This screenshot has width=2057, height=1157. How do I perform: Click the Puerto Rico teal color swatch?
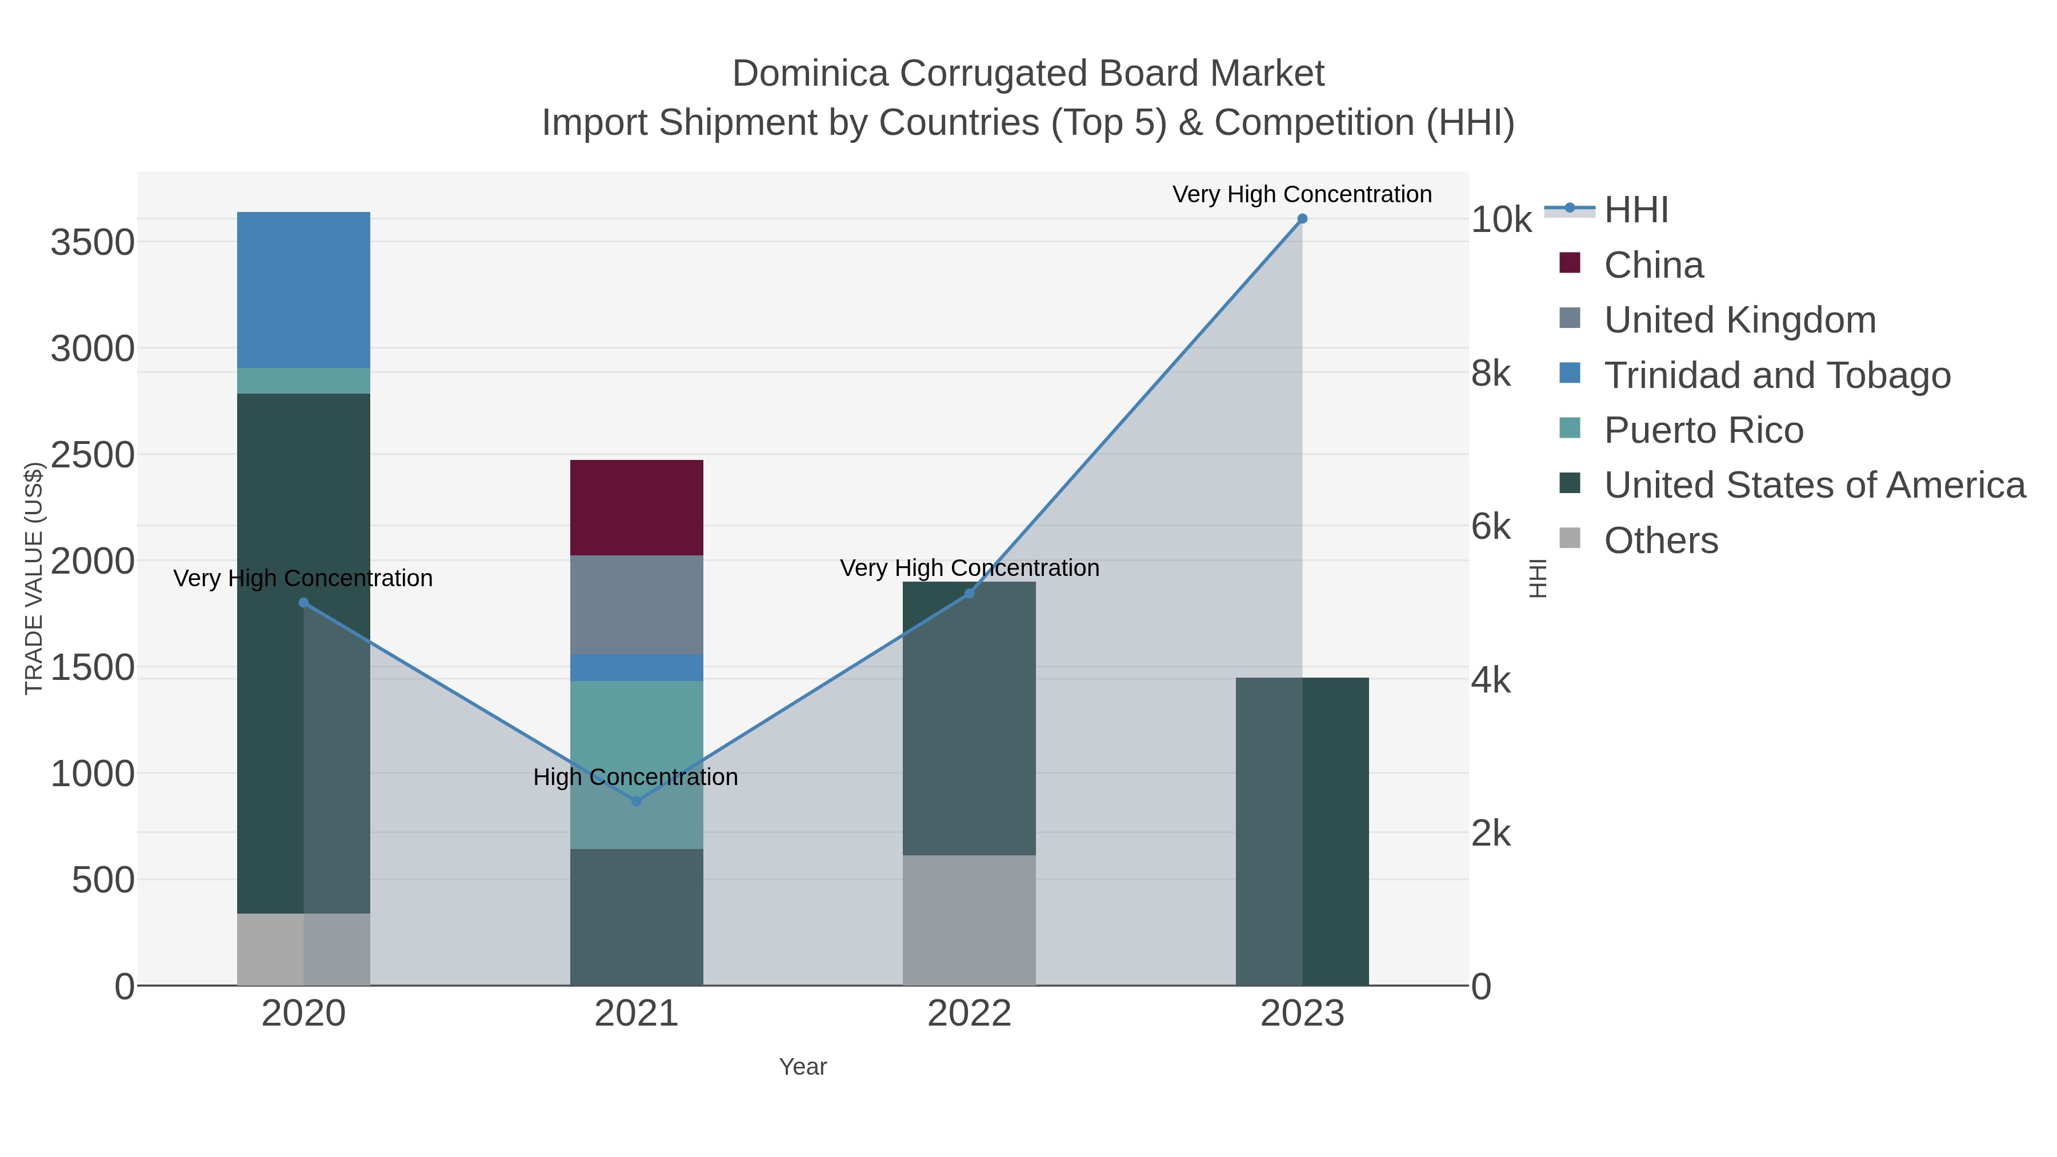pos(1570,428)
